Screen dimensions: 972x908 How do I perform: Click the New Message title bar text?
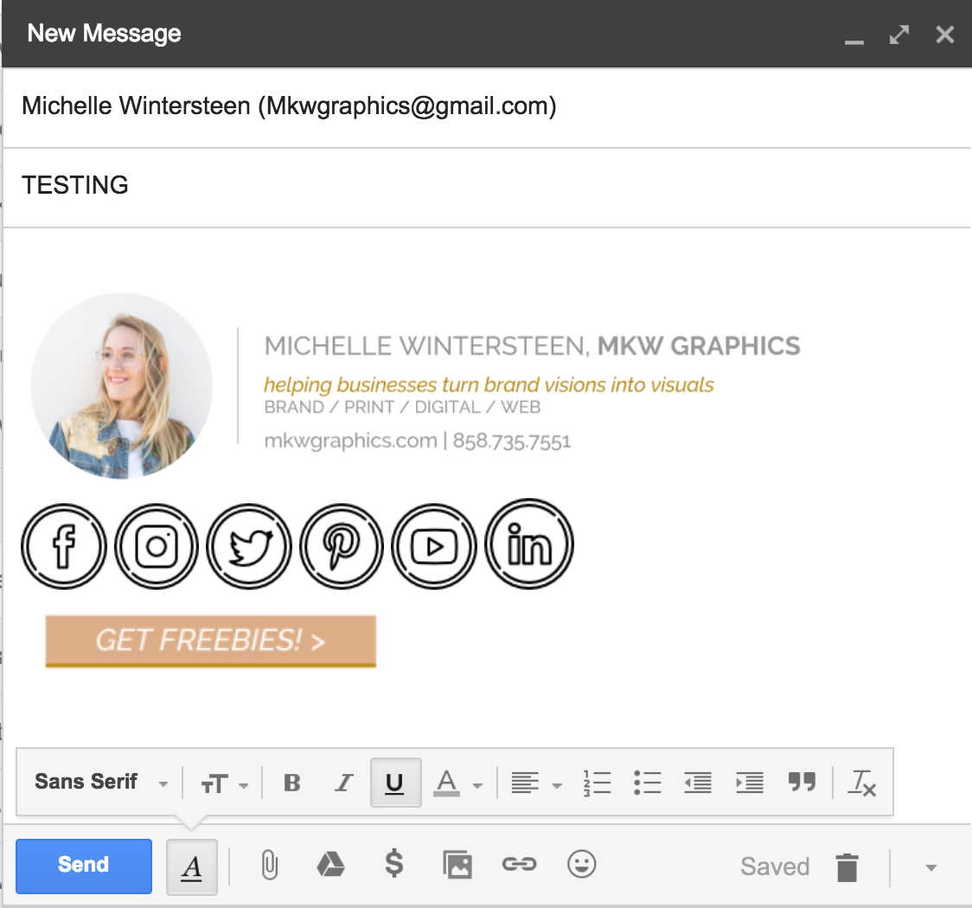coord(104,34)
